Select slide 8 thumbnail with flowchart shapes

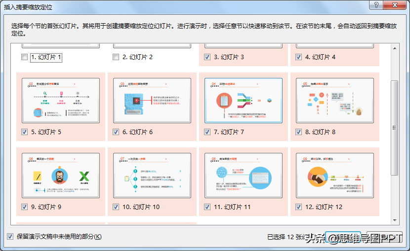(335, 101)
